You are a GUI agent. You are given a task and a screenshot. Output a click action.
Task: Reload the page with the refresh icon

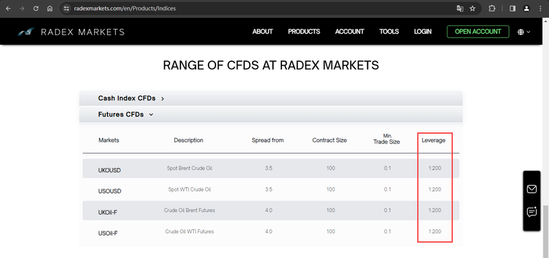[36, 9]
